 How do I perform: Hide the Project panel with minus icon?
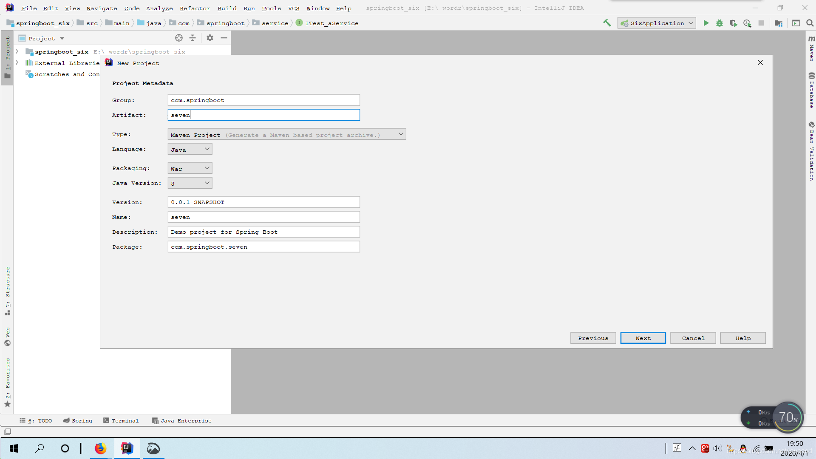(224, 38)
